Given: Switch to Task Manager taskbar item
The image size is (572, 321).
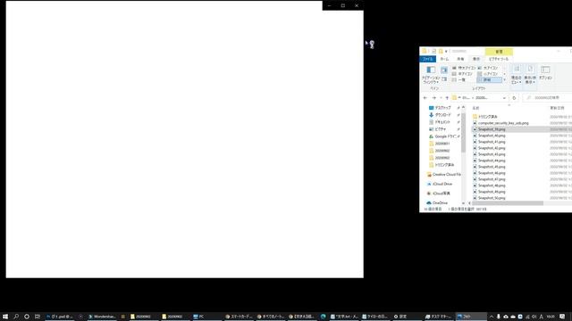Looking at the screenshot, I should click(439, 317).
